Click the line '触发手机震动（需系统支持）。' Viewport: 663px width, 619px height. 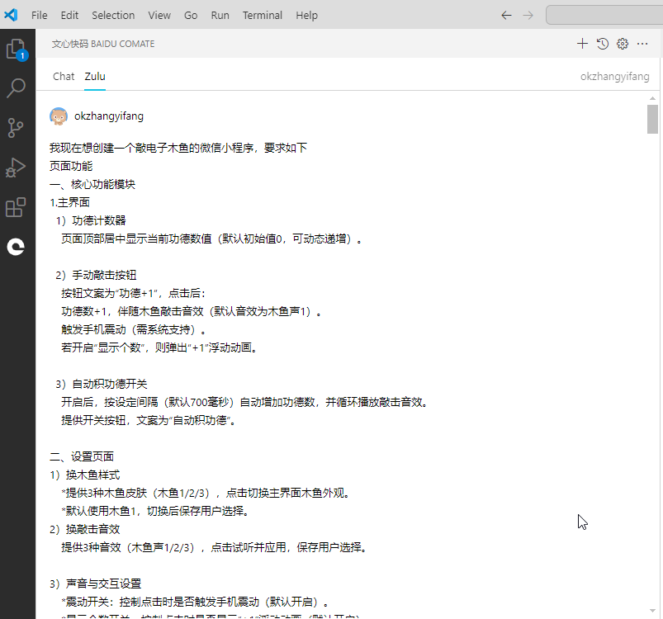(x=134, y=329)
